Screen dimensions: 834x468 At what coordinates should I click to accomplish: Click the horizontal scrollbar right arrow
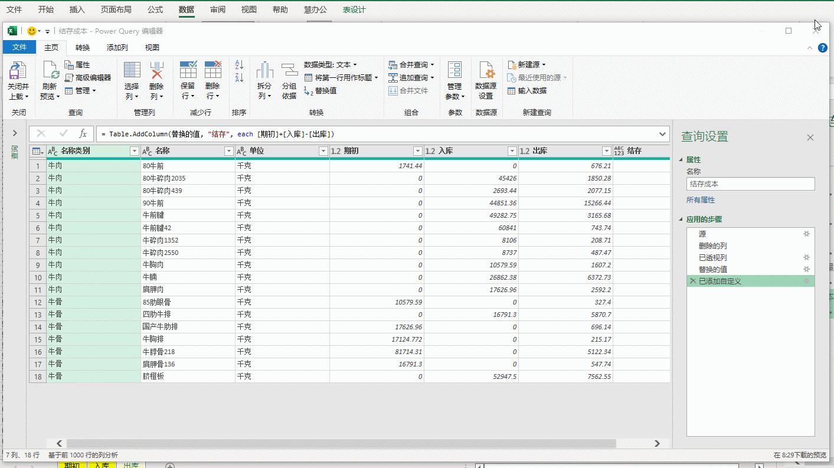[x=657, y=443]
